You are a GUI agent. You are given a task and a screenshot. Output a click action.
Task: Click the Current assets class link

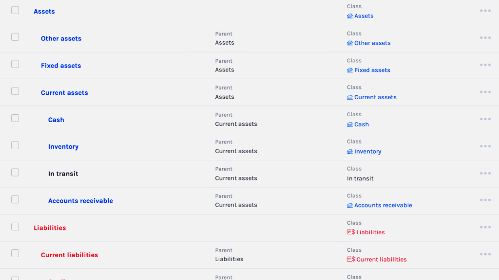[375, 97]
